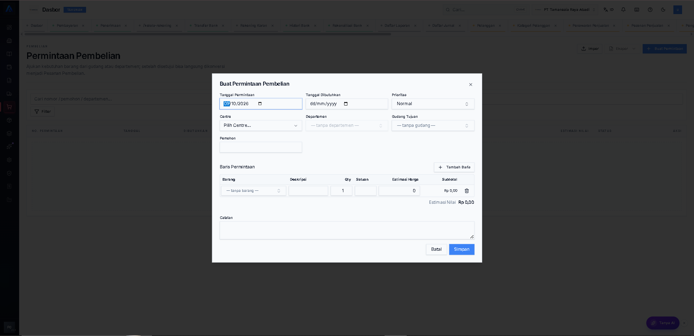The height and width of the screenshot is (336, 694).
Task: Open the Filter button
Action: 43,112
